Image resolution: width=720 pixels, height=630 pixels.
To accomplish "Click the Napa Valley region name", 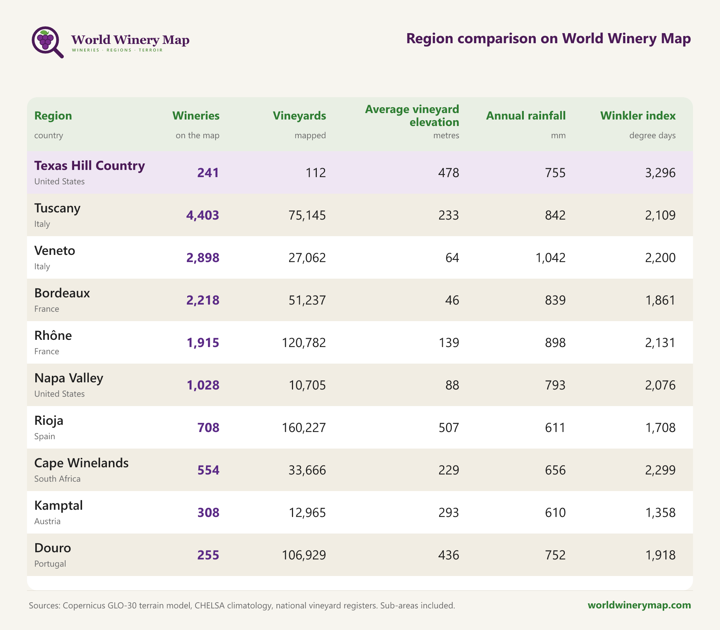I will 69,378.
